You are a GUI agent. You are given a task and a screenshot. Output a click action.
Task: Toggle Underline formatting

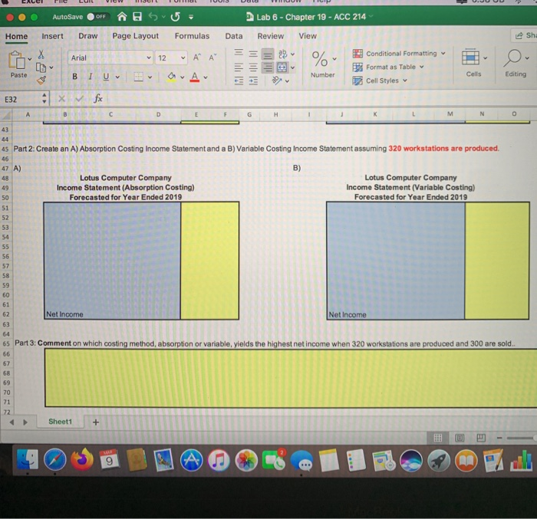click(x=106, y=77)
